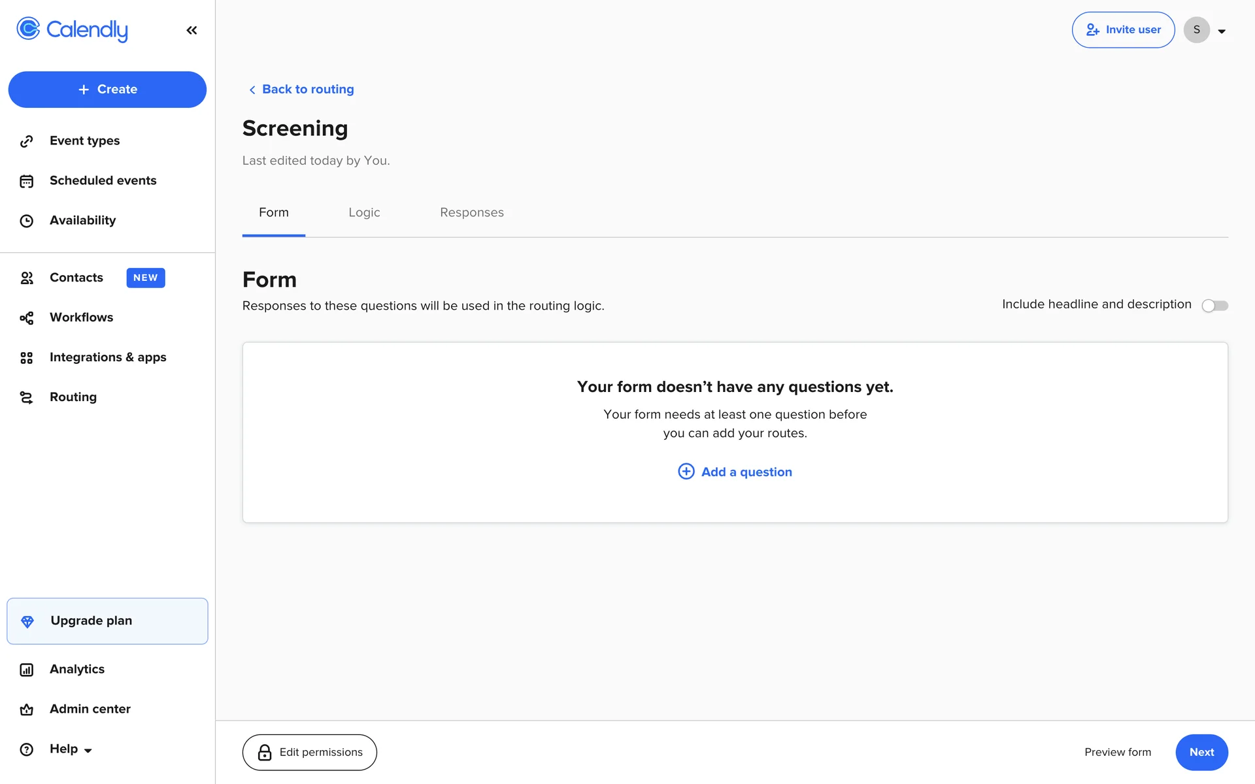1255x784 pixels.
Task: Open Event types link icon
Action: [27, 141]
